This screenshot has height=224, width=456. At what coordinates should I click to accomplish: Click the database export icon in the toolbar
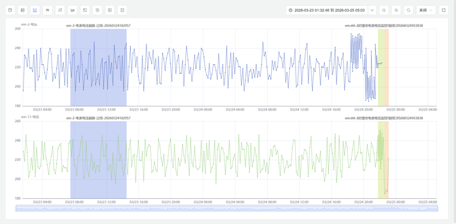click(x=10, y=10)
